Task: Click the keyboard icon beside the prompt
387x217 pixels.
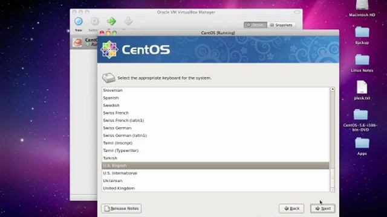Action: (x=109, y=78)
